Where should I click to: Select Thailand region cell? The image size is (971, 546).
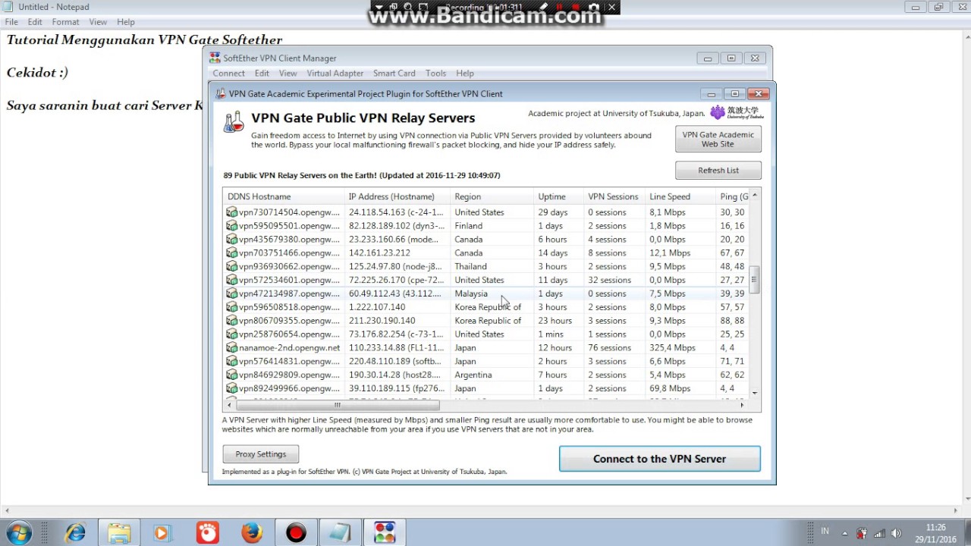point(470,267)
